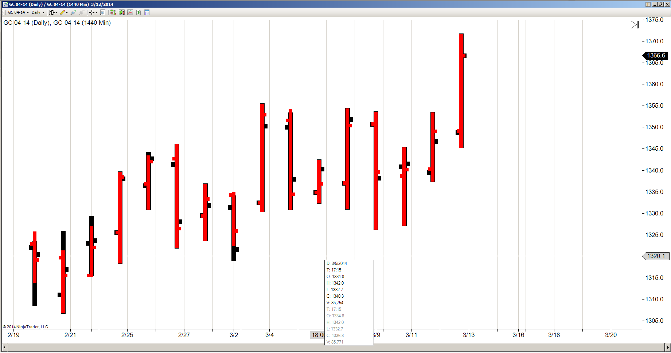Open the pencil drawing tools dropdown
671x353 pixels.
(64, 12)
